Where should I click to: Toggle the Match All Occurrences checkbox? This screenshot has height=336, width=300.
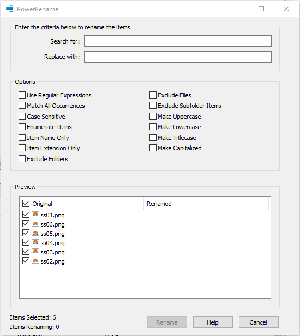(22, 106)
